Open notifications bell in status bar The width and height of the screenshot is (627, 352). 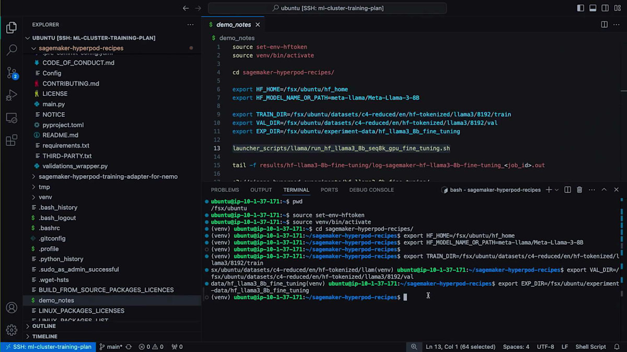point(617,347)
